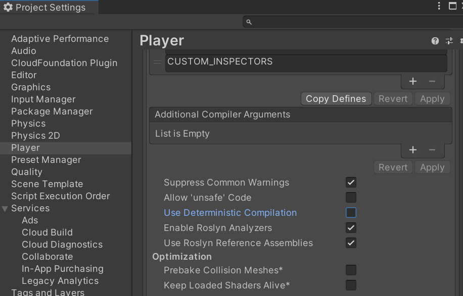Click into the CUSTOM_INSPECTORS define field
This screenshot has height=296, width=463.
tap(306, 63)
